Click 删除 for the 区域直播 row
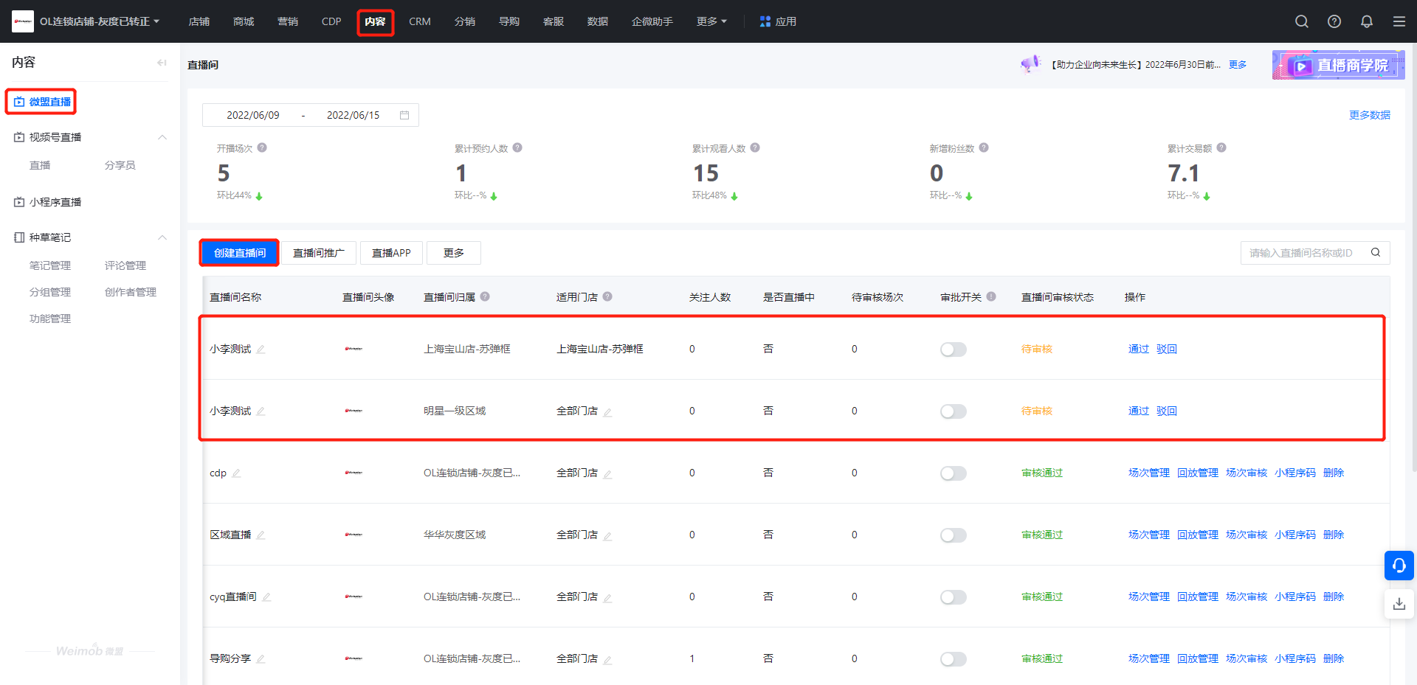 point(1334,535)
